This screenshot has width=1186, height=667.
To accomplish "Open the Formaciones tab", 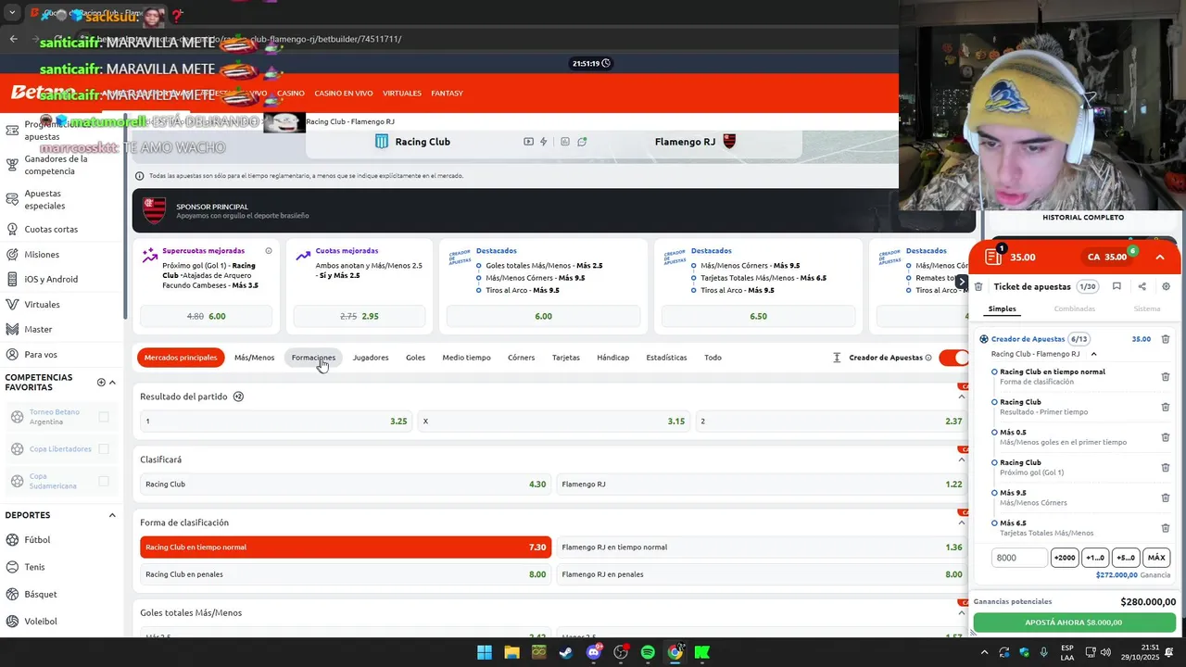I will pos(313,358).
